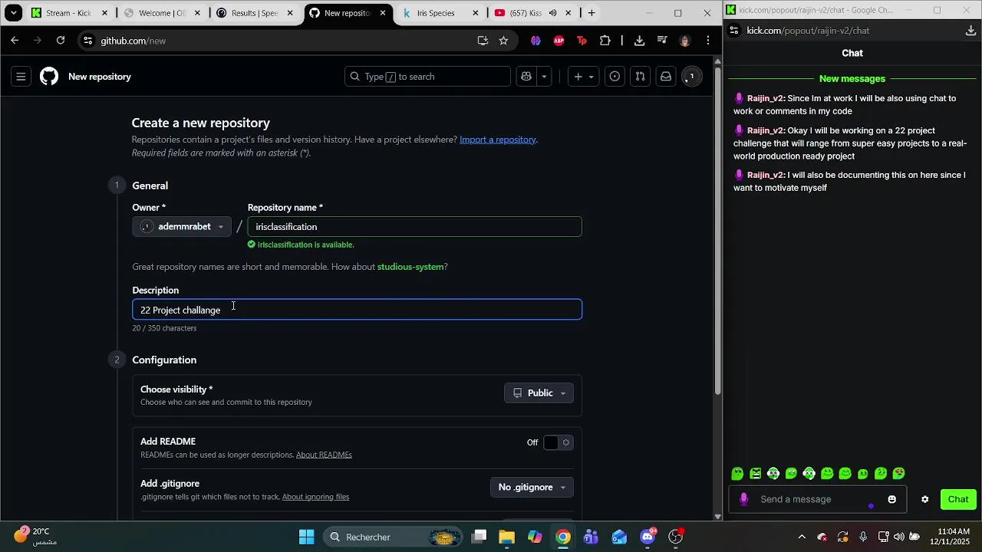Screen dimensions: 982x552
Task: Open the Chrome media control icon
Action: tap(662, 41)
